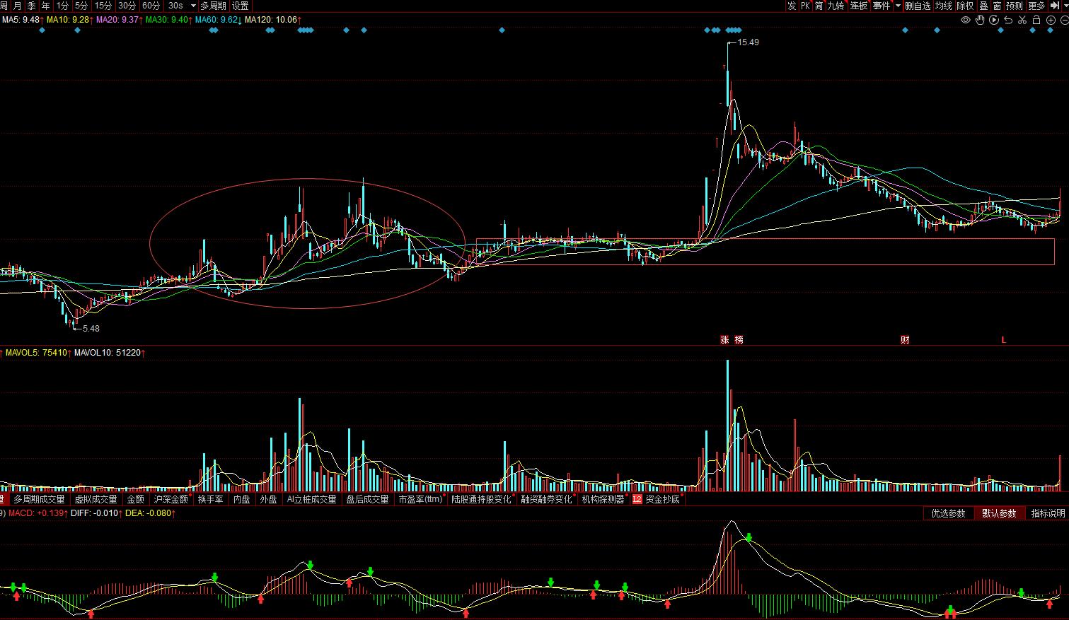This screenshot has width=1069, height=620.
Task: Expand the dropdown arrow after 事件
Action: click(x=898, y=6)
